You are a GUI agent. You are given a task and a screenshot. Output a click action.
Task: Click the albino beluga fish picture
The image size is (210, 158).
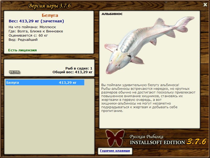point(149,45)
